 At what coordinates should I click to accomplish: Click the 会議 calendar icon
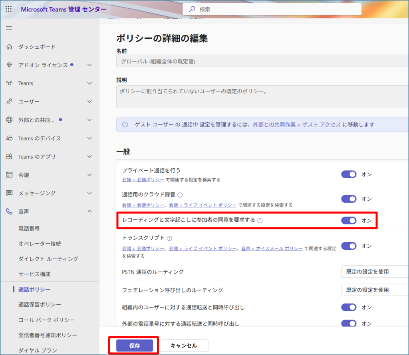click(9, 175)
